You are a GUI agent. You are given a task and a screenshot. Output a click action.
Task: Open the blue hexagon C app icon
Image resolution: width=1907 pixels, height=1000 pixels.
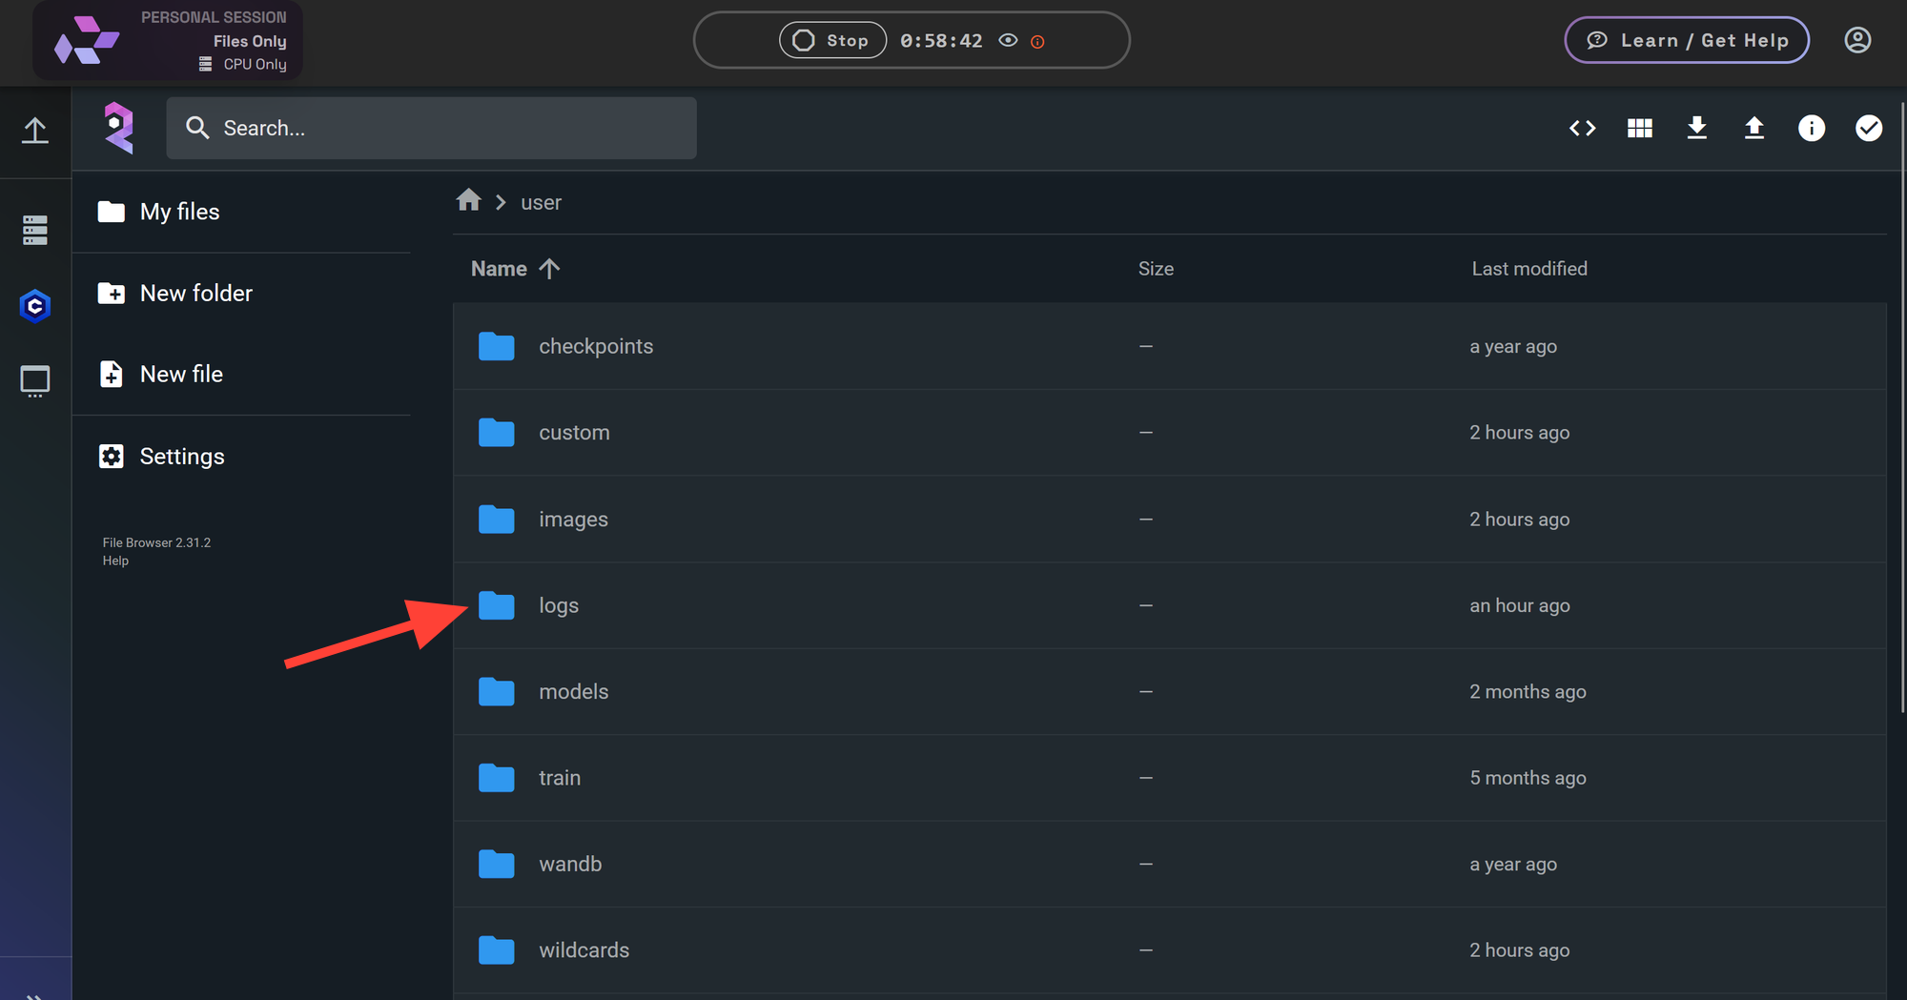(x=35, y=306)
